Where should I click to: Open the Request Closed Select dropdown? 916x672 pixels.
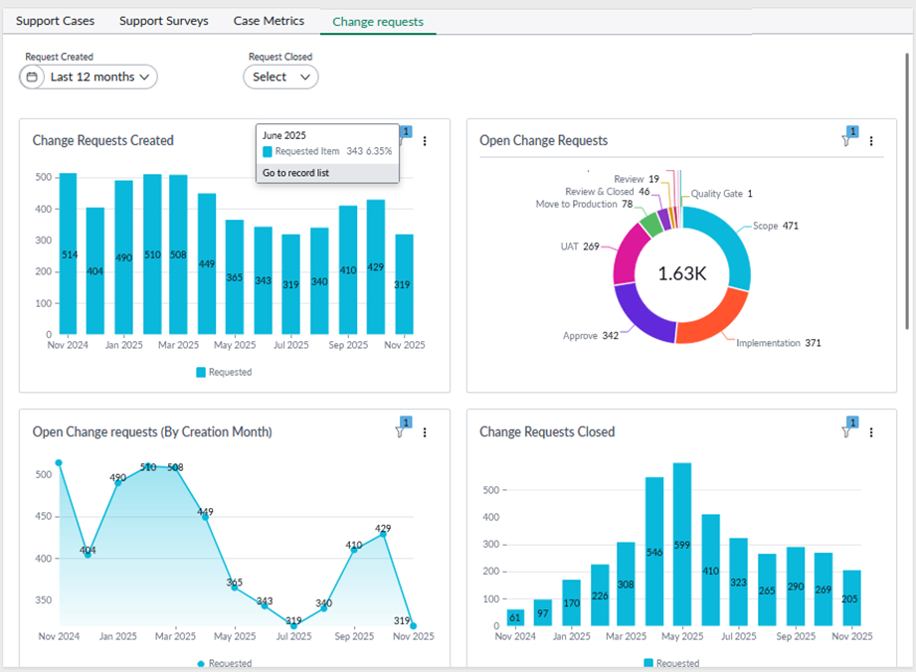tap(280, 77)
